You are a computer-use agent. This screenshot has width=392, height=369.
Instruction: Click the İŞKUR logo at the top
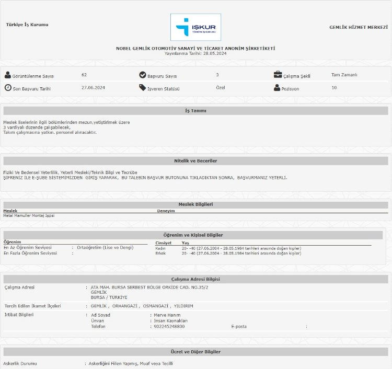click(195, 27)
